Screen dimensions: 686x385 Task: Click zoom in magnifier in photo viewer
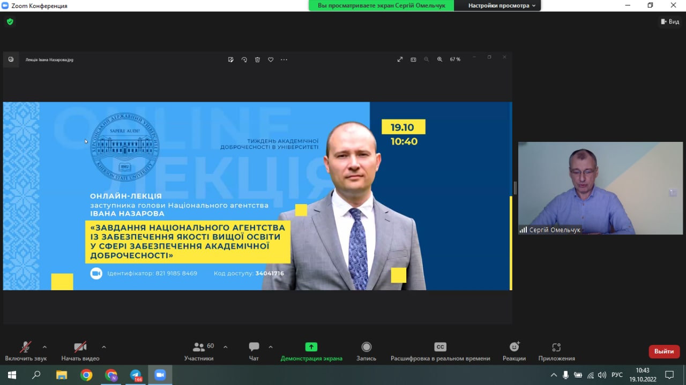[439, 59]
